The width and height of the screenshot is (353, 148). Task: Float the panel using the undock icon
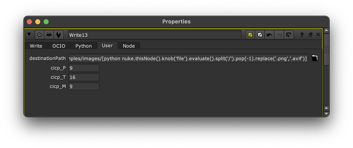pos(311,34)
